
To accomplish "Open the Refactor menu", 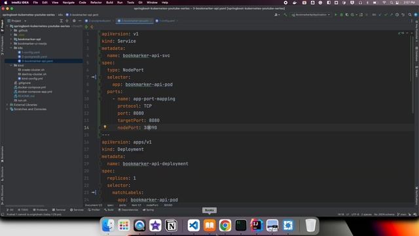I will [x=96, y=3].
